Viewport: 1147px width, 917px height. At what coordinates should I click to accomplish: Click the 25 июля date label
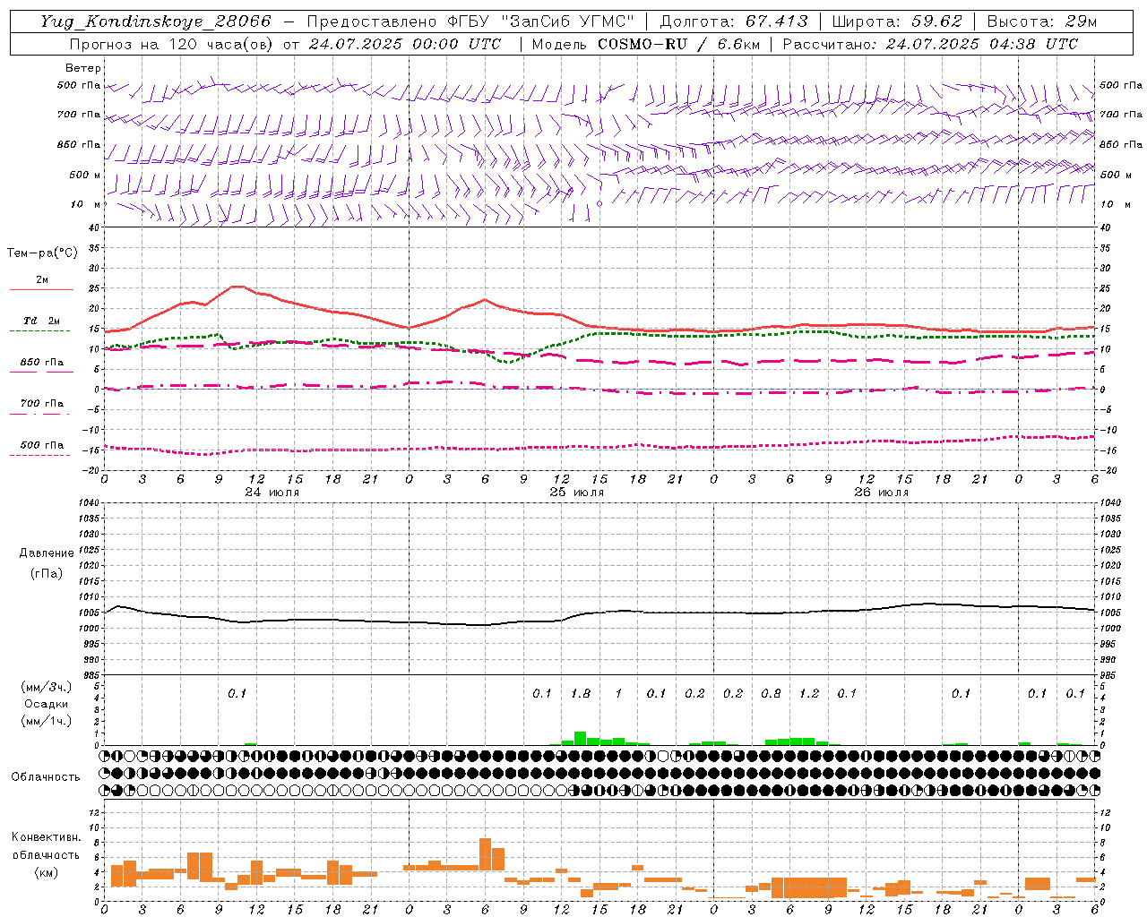pos(577,493)
